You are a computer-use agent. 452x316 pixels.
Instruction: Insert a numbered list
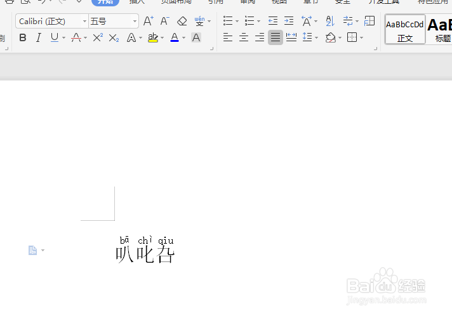tap(249, 21)
